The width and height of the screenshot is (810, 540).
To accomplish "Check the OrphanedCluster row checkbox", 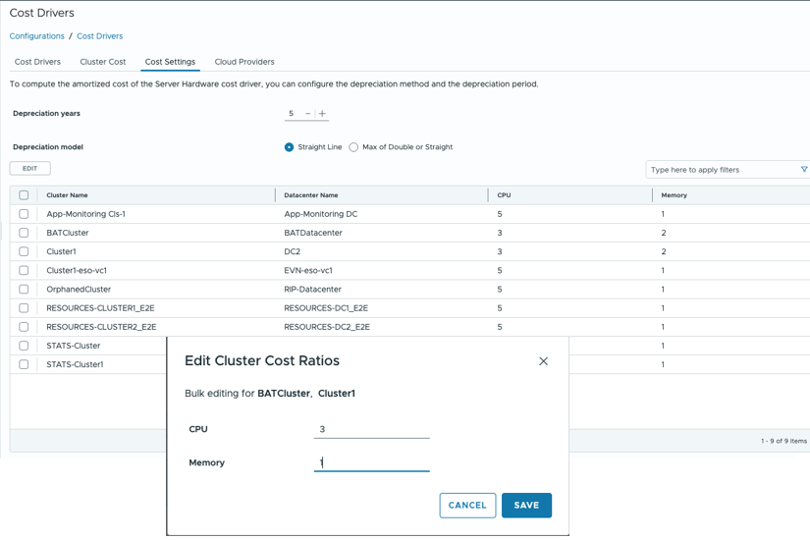I will 24,289.
